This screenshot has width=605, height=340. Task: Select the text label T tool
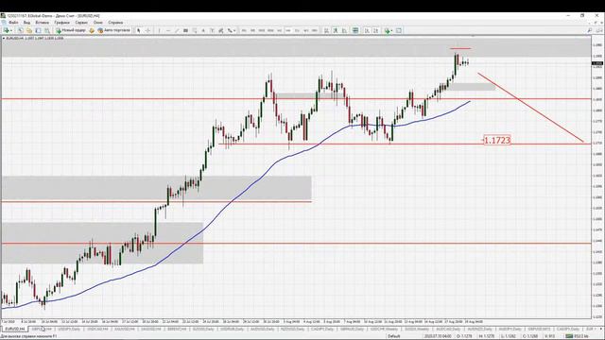[x=212, y=30]
